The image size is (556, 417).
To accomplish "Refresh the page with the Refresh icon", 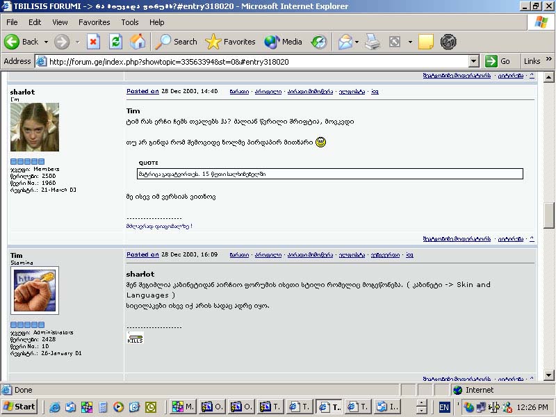I will [x=115, y=42].
